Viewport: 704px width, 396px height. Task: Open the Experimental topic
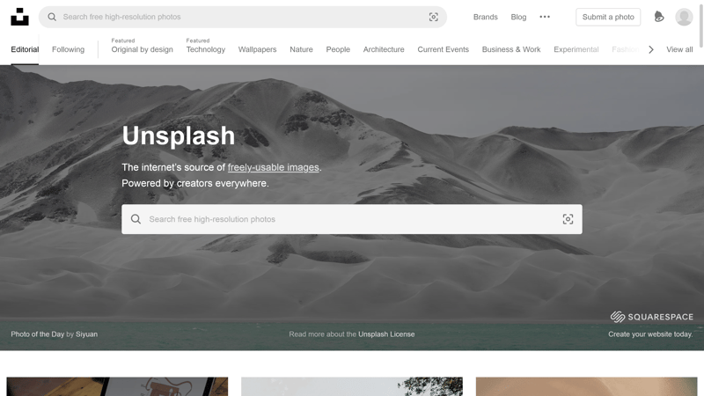tap(576, 49)
